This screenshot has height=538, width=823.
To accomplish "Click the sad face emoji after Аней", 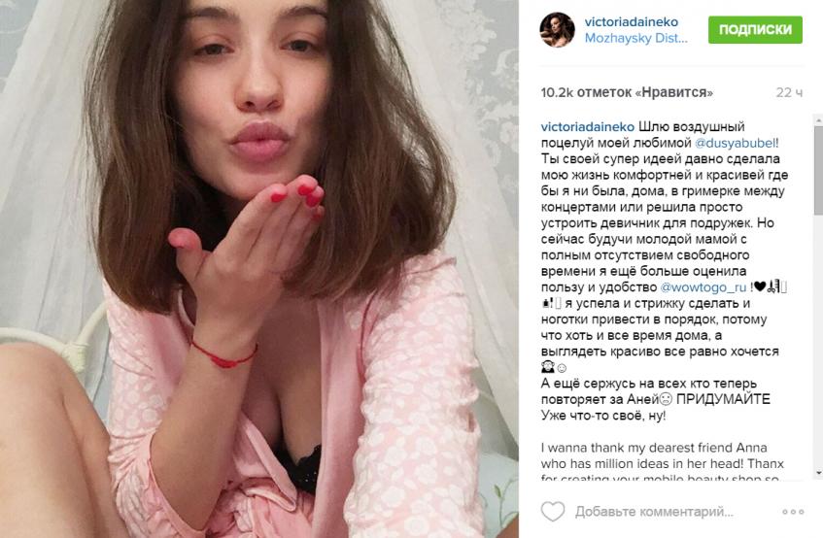I will click(x=666, y=399).
